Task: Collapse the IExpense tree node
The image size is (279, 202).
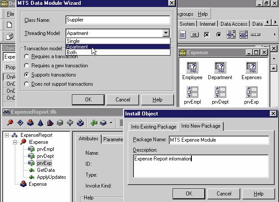Action: pos(14,142)
